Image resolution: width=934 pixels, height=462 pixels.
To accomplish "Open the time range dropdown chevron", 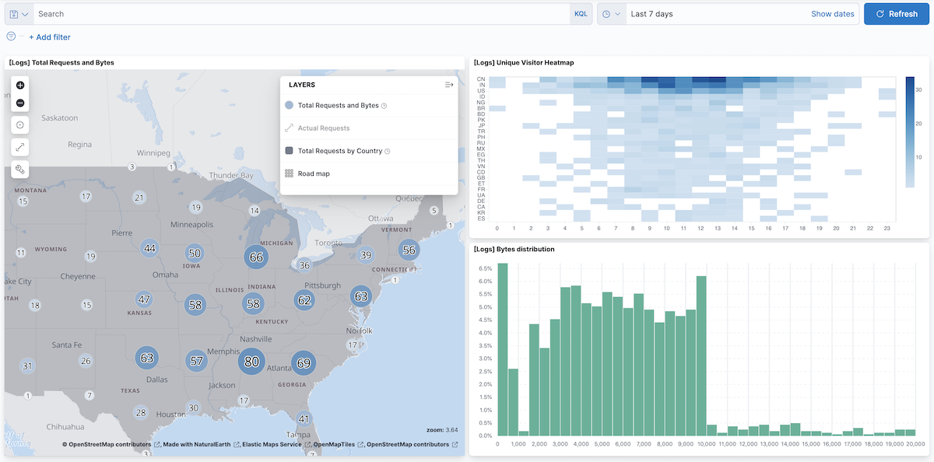I will (x=616, y=13).
